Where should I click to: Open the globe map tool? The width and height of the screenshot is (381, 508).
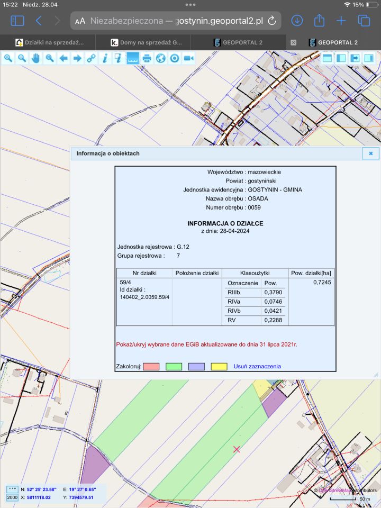[160, 58]
